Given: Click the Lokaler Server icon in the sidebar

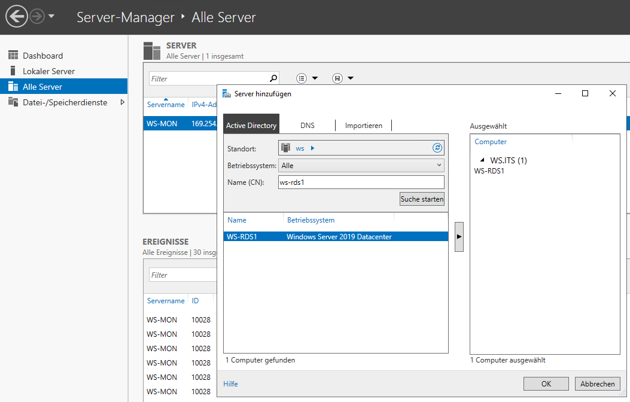Looking at the screenshot, I should click(13, 71).
